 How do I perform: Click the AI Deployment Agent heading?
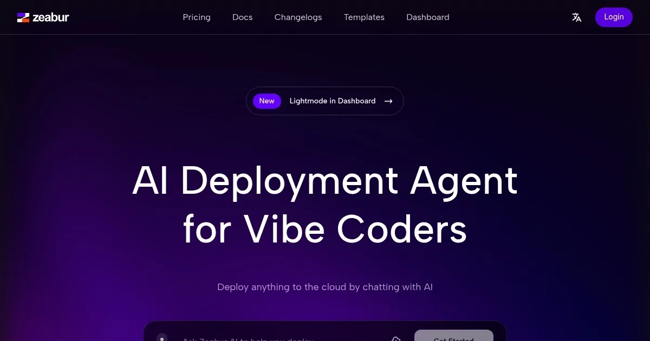(324, 205)
